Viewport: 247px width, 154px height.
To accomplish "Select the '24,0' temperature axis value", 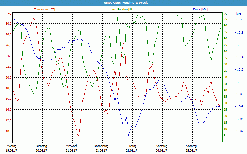I will pos(9,56).
